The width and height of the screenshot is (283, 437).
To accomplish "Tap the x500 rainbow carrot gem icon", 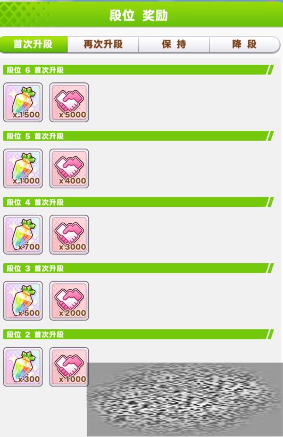I will (x=23, y=300).
